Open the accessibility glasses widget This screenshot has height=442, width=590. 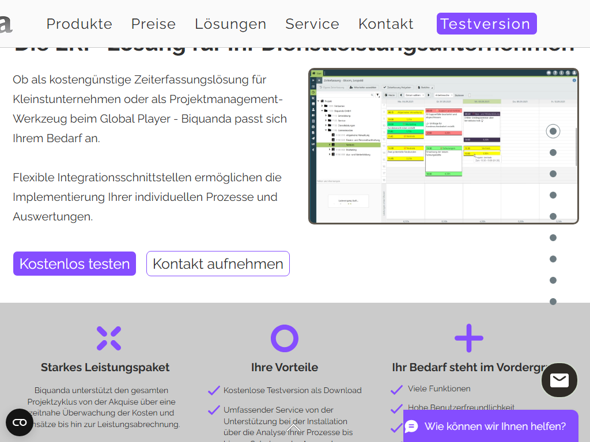[x=20, y=422]
